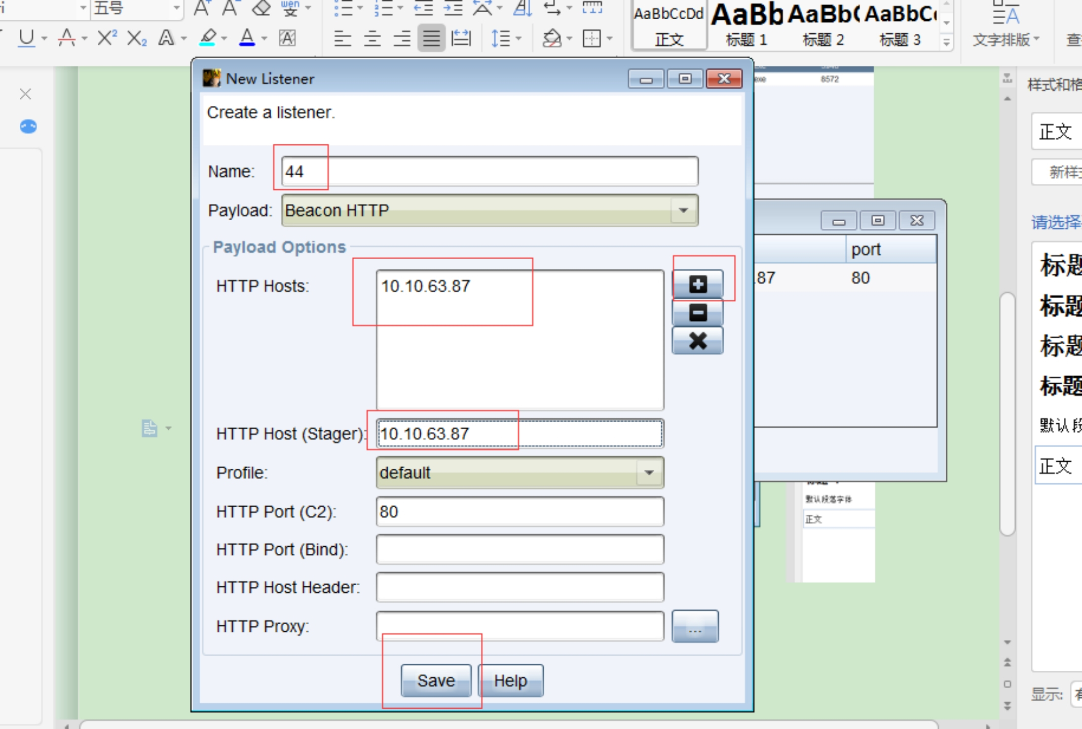Click the clear formatting eraser icon
This screenshot has height=729, width=1082.
pos(261,8)
